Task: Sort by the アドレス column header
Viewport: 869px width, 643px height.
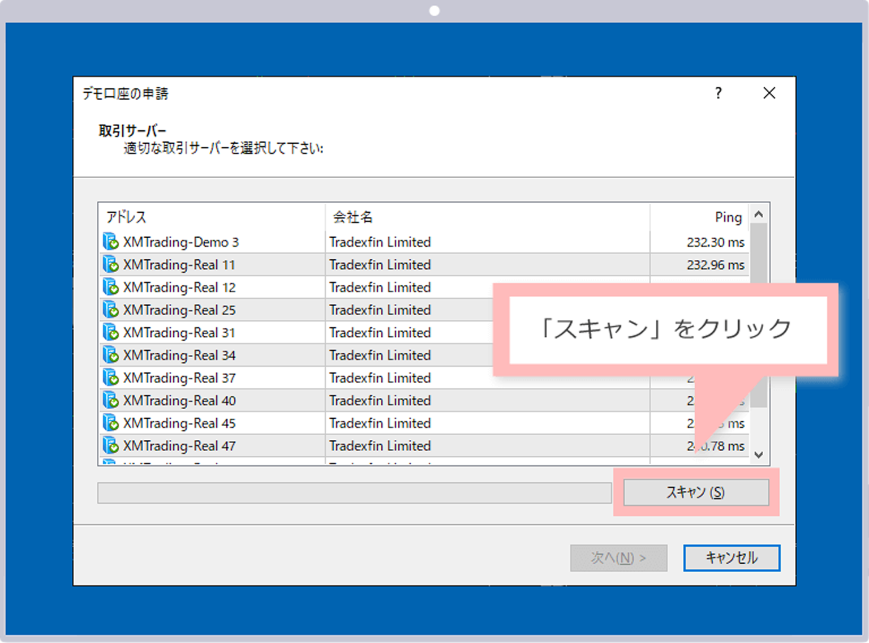Action: [212, 217]
